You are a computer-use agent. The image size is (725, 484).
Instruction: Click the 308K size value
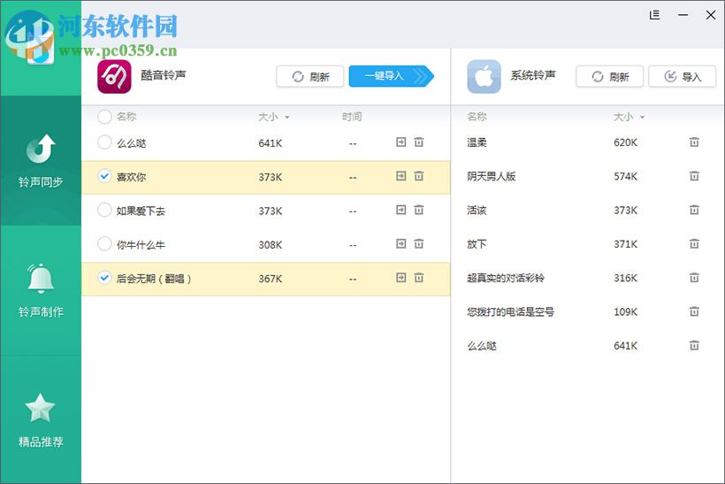(x=271, y=245)
